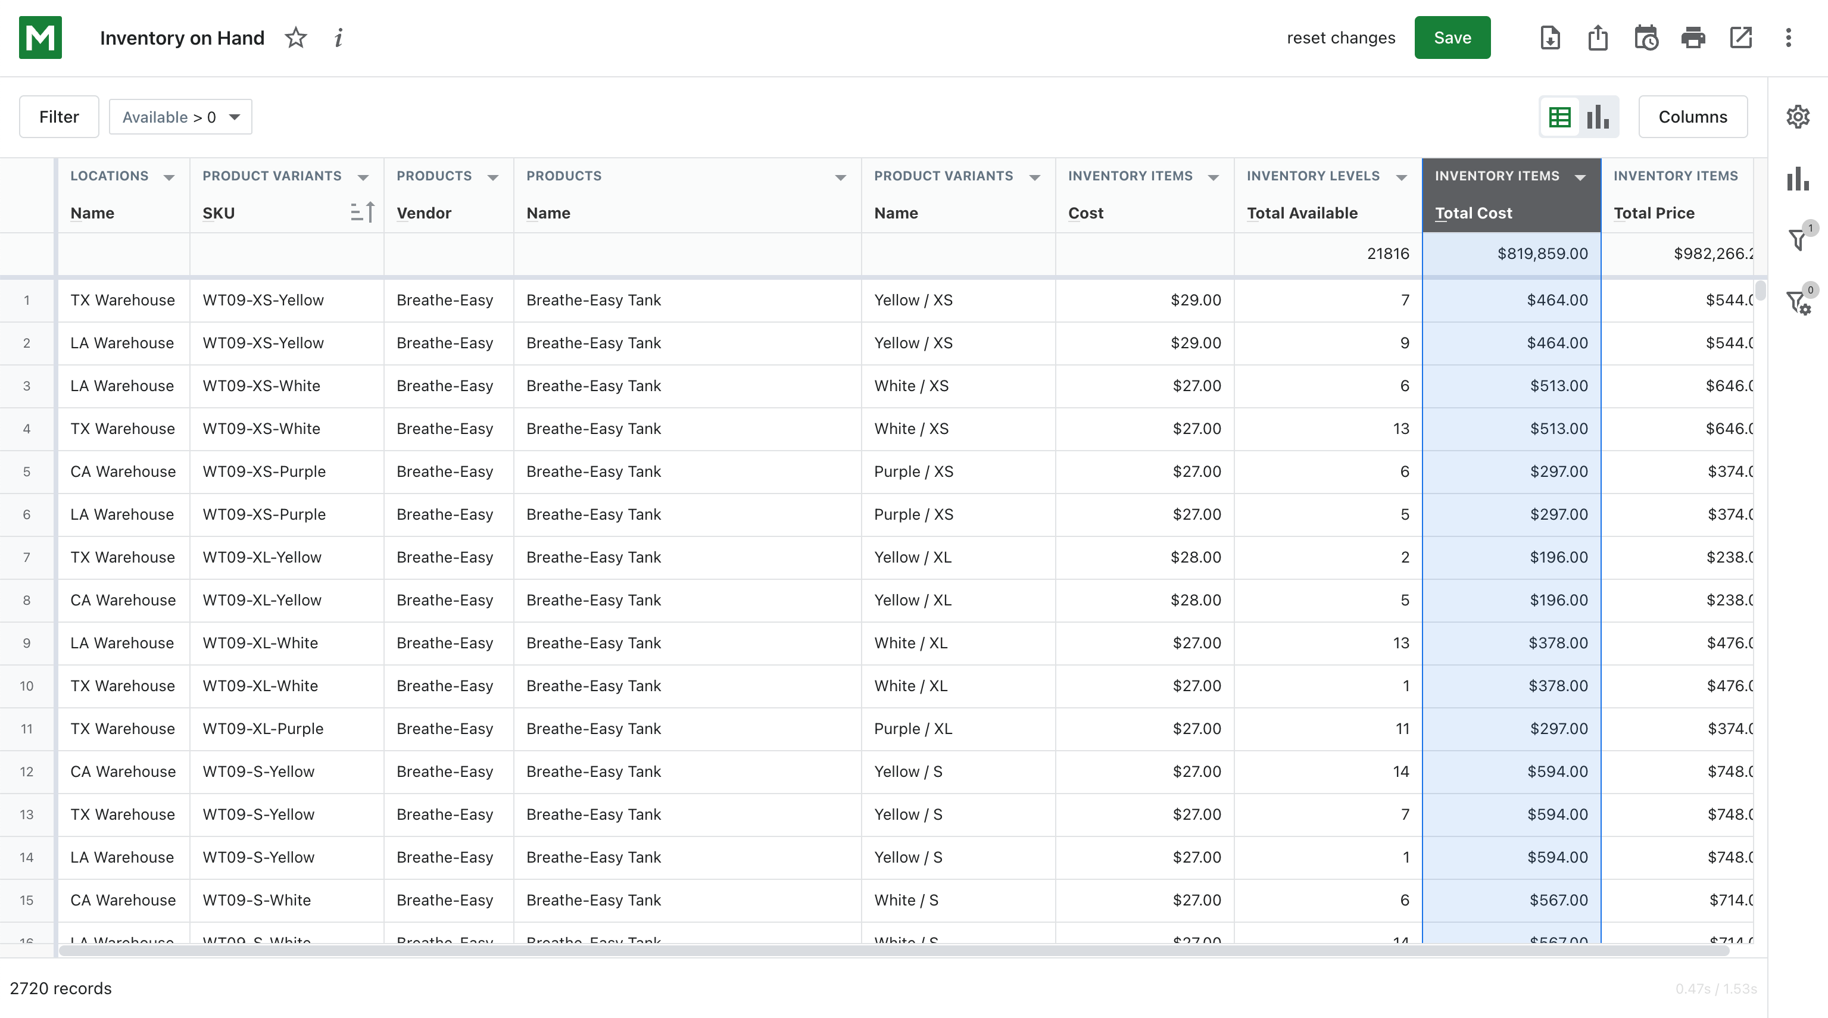1828x1018 pixels.
Task: Click the Filter button
Action: point(59,116)
